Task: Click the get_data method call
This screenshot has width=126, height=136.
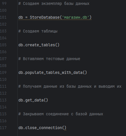Action: [x=34, y=100]
